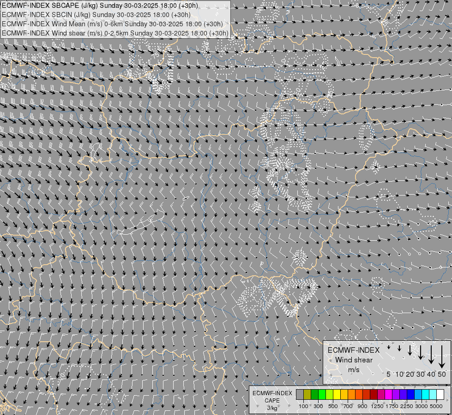Click the 50 m/s wind shear legend arrow
The image size is (452, 415).
click(442, 356)
